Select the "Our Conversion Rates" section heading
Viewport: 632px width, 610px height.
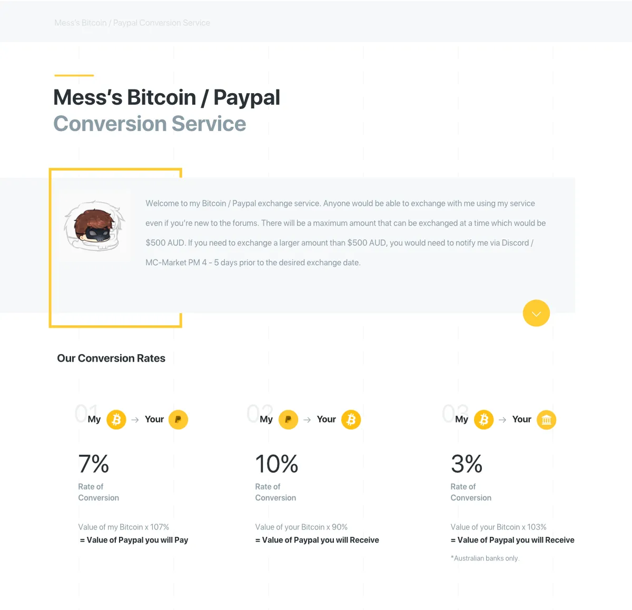coord(111,358)
